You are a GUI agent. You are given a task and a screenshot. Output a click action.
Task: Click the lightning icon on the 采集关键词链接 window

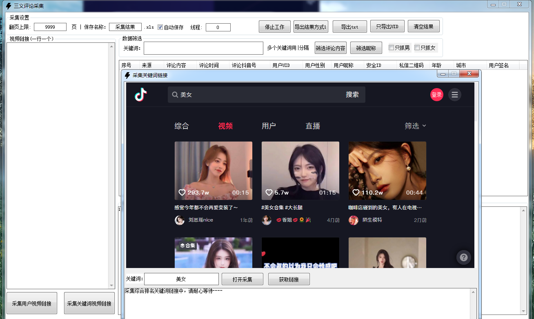[127, 73]
